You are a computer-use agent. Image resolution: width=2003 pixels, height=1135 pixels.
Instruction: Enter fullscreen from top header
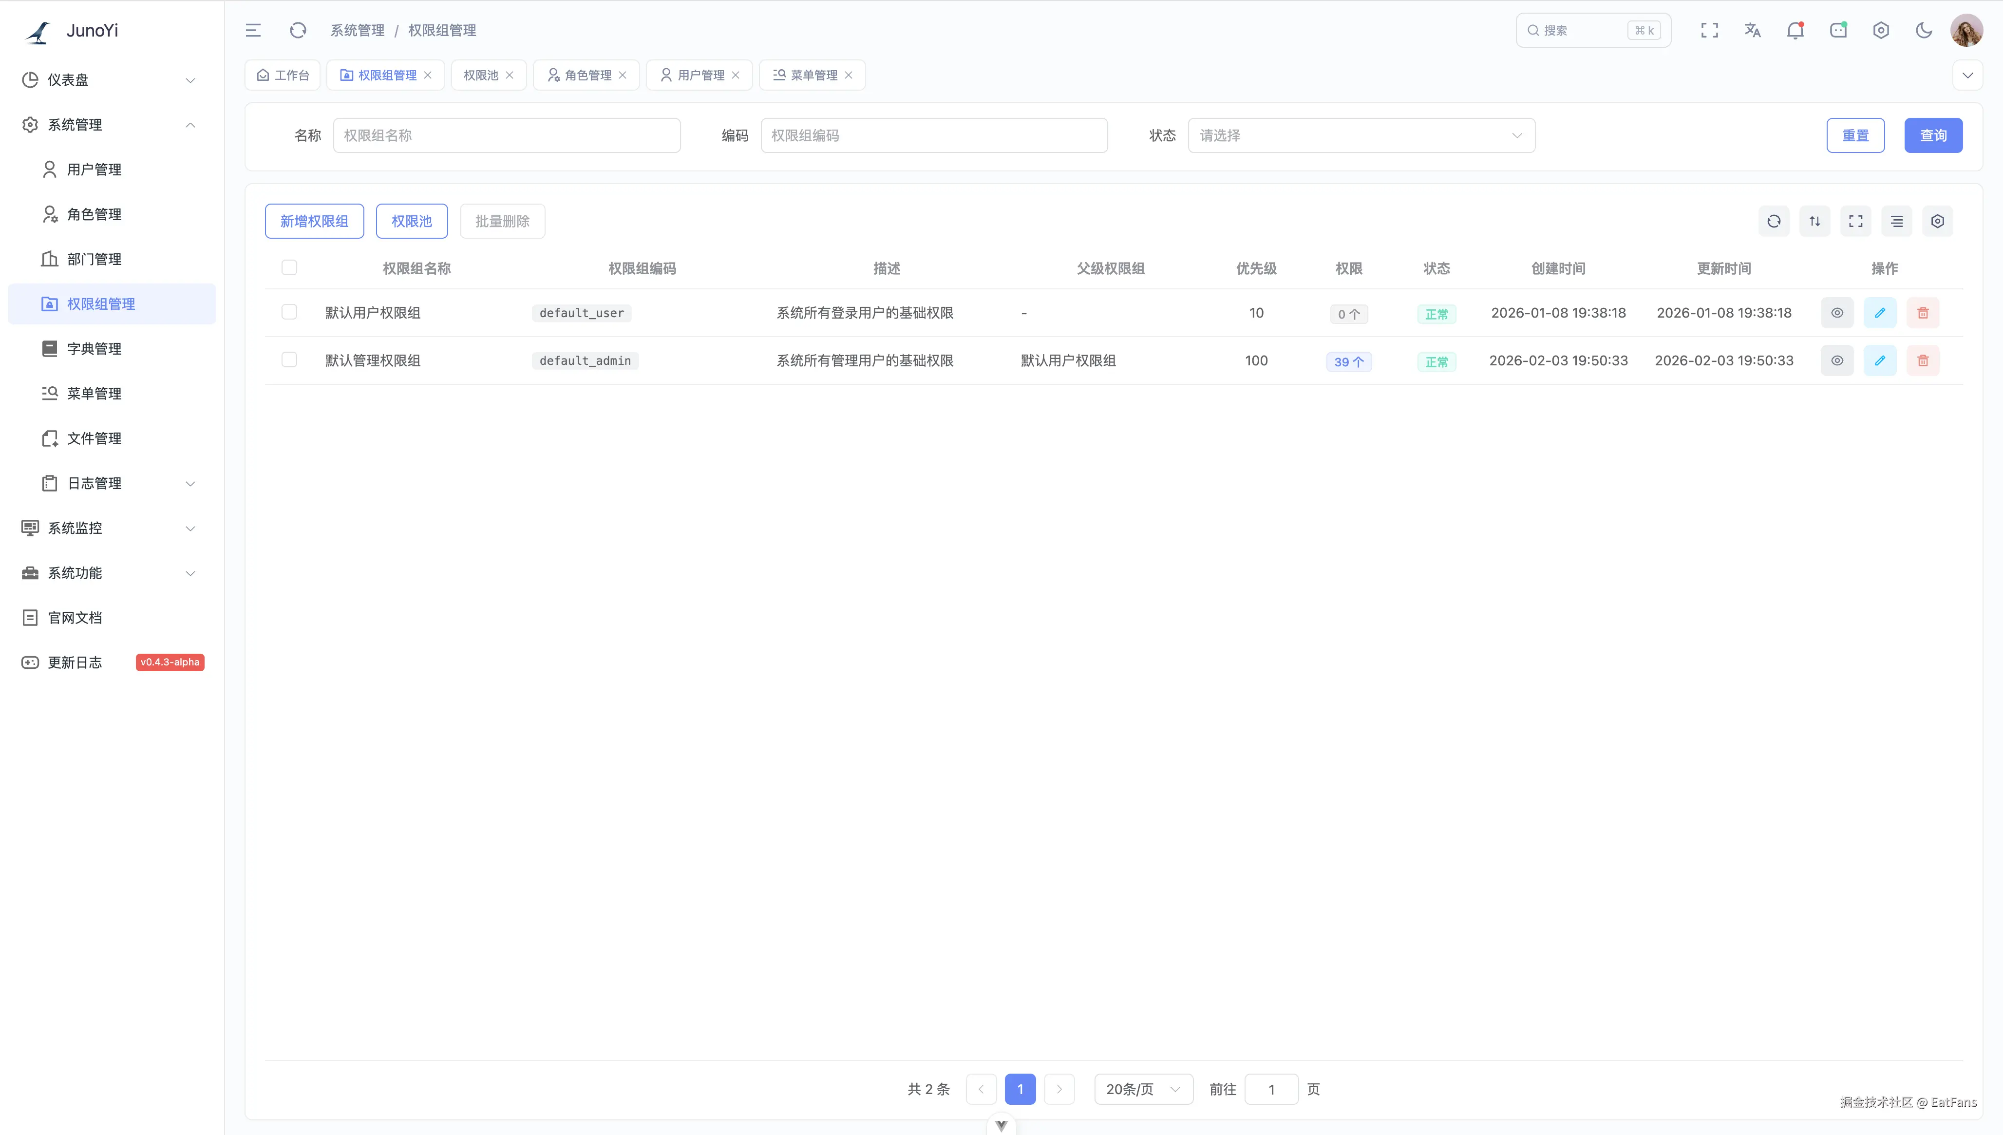1709,30
